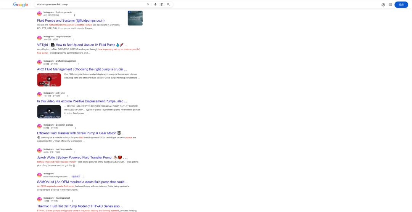Screen dimensions: 412x212
Task: Open VETgirl IV Fluid Pump result
Action: pos(82,45)
